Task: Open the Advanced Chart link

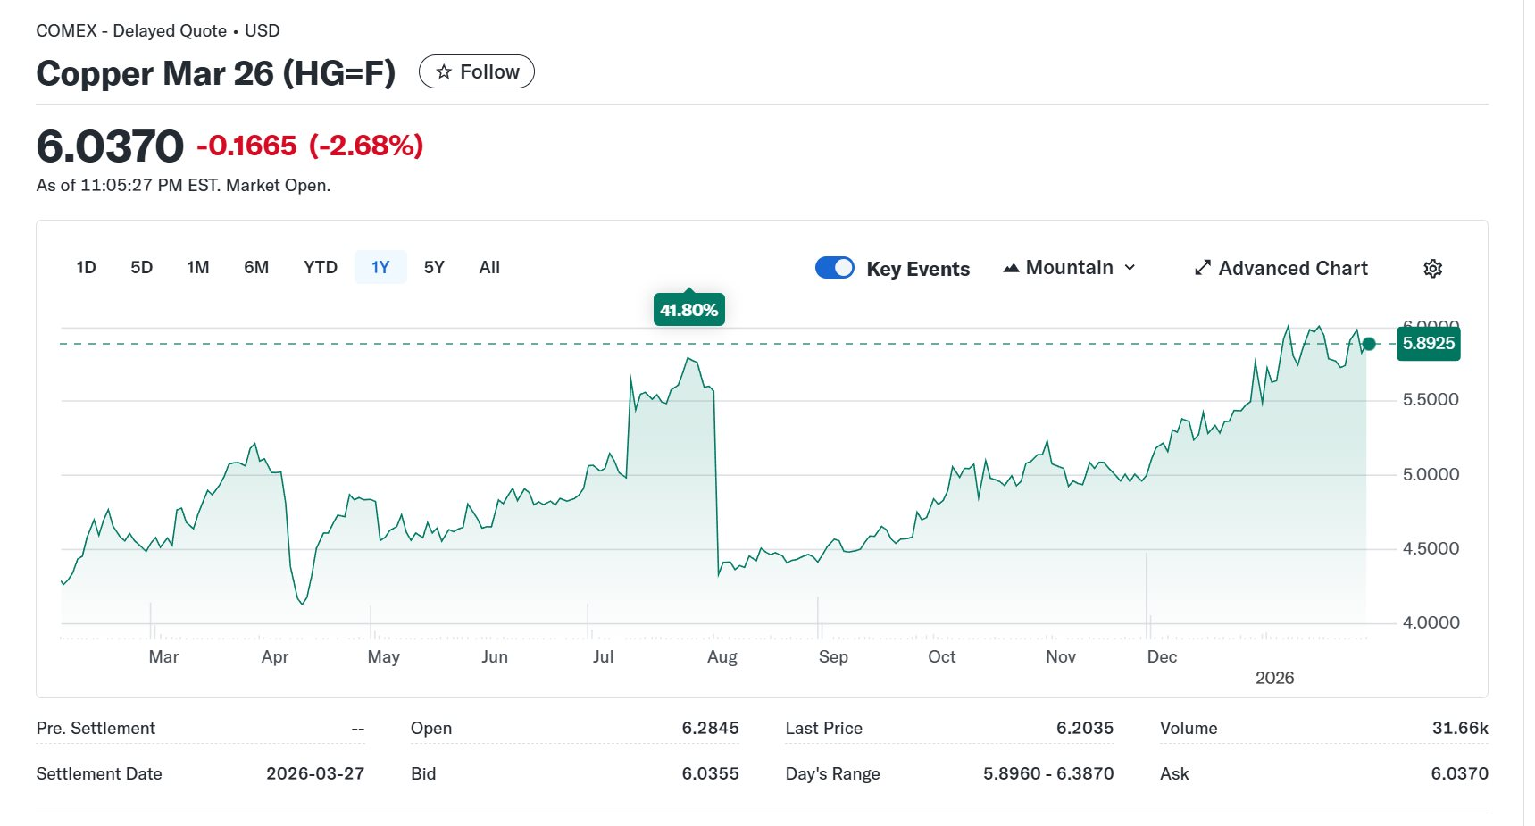Action: (1292, 269)
